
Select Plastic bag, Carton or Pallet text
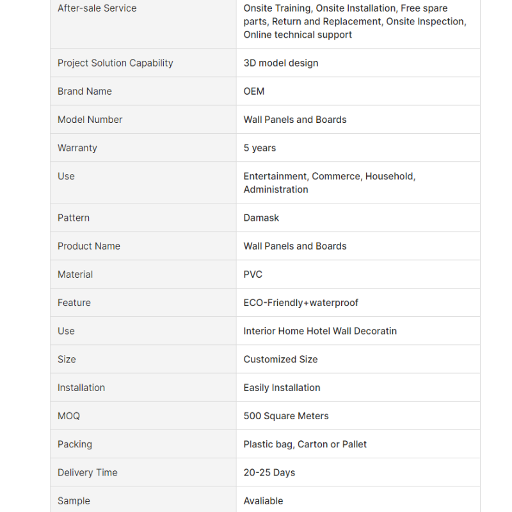[x=305, y=444]
